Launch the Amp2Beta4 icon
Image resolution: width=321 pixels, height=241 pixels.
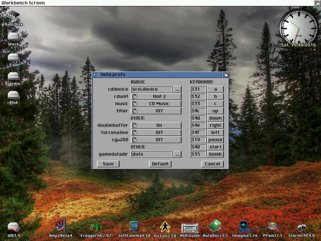pos(60,226)
